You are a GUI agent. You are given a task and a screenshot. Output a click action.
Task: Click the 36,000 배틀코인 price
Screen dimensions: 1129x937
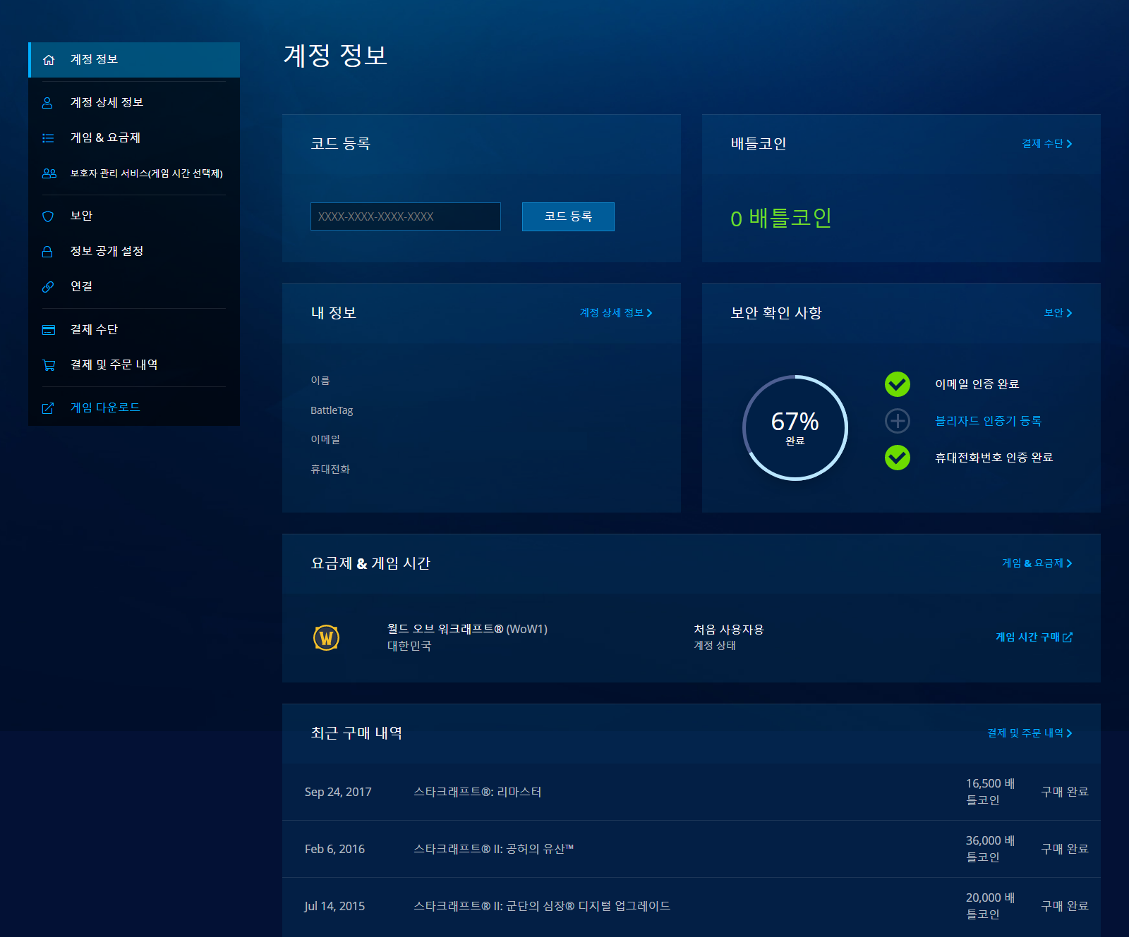(x=991, y=849)
